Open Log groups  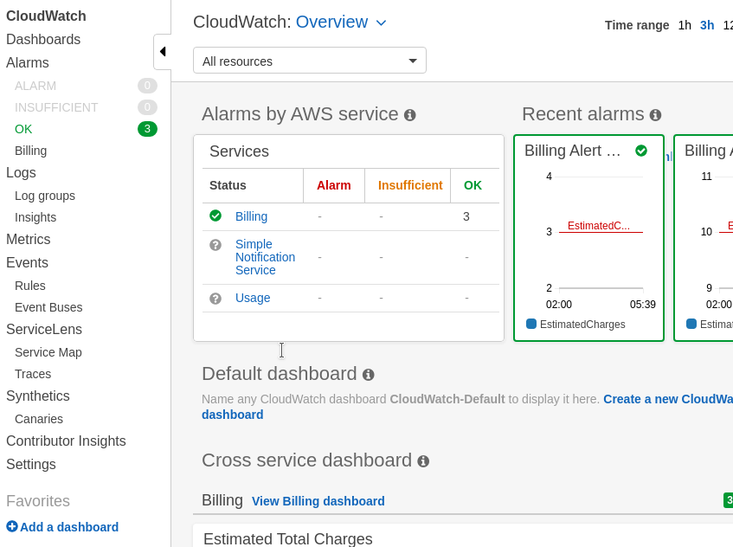(45, 196)
